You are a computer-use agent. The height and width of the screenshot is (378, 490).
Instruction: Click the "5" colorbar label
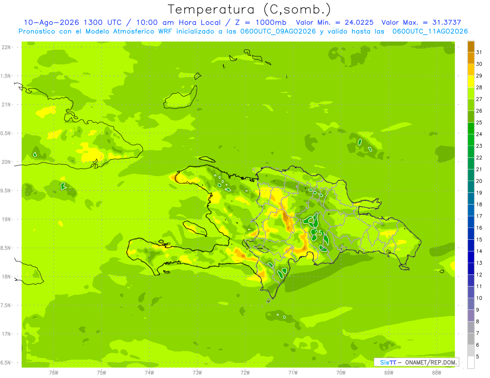478,357
